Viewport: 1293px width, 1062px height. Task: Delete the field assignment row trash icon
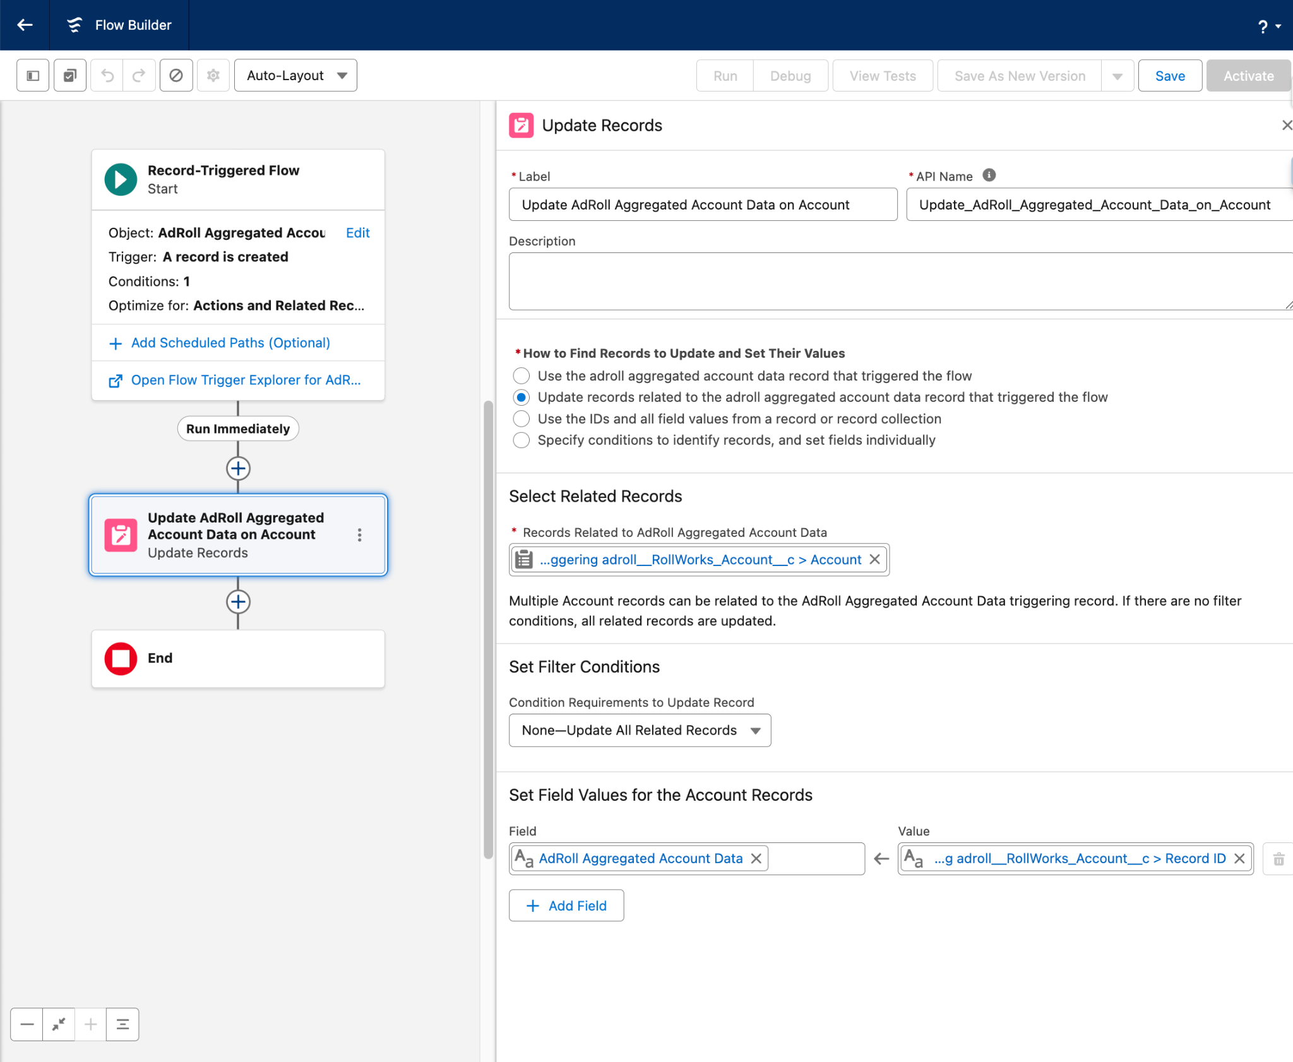coord(1278,859)
